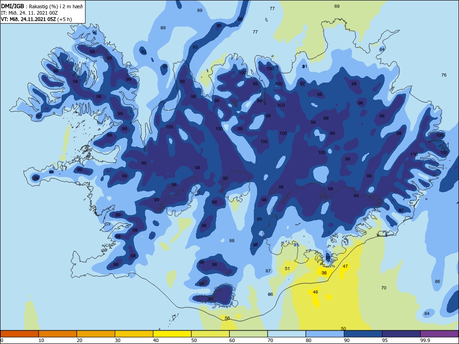Click the '95' label on the legend scale
The height and width of the screenshot is (344, 459).
385,340
